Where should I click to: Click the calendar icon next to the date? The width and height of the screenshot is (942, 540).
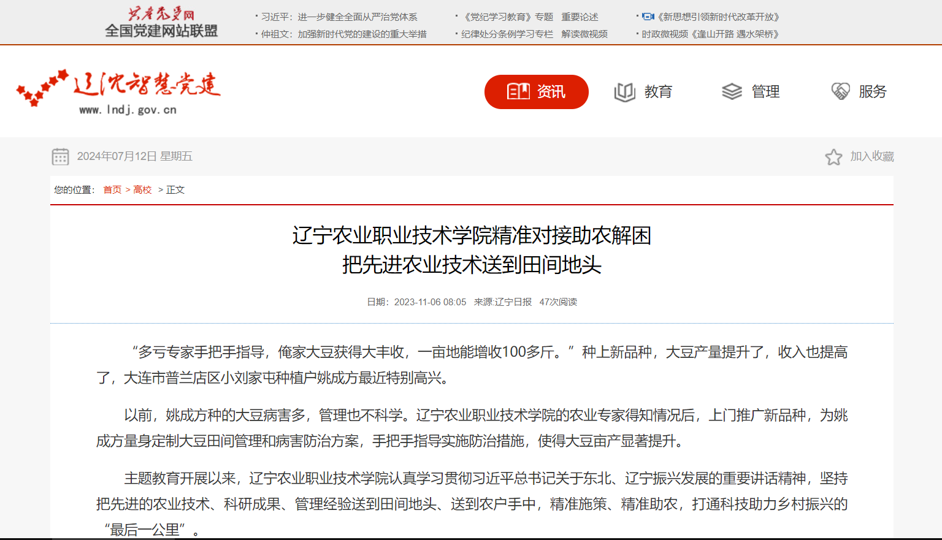coord(60,157)
